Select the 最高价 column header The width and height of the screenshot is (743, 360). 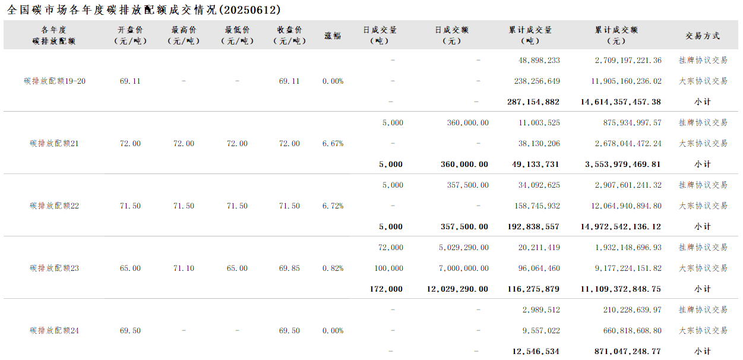184,35
